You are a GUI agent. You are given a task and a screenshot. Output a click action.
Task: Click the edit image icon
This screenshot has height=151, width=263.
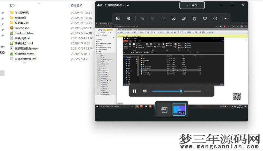pyautogui.click(x=174, y=18)
